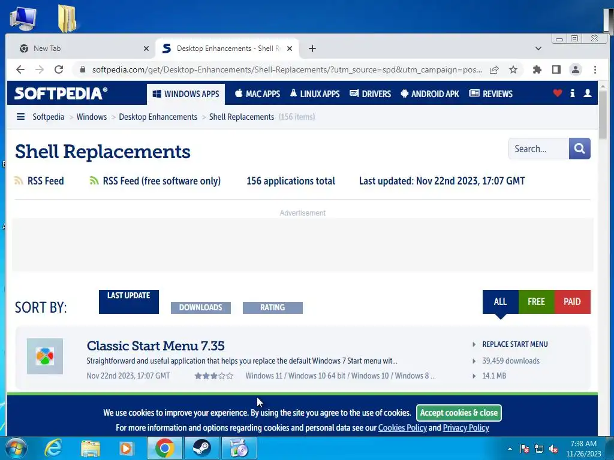
Task: Open the Windows Apps section
Action: point(186,94)
